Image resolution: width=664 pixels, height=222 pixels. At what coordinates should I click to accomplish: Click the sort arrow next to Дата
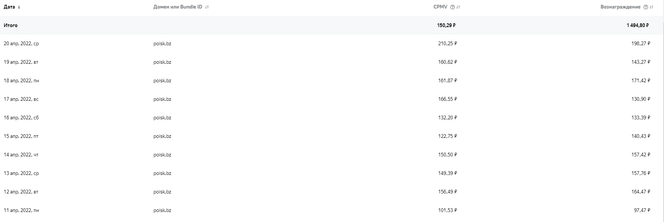[x=19, y=7]
